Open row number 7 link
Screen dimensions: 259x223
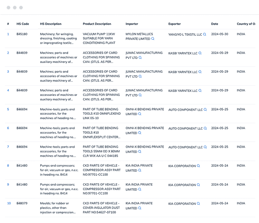tap(8, 147)
